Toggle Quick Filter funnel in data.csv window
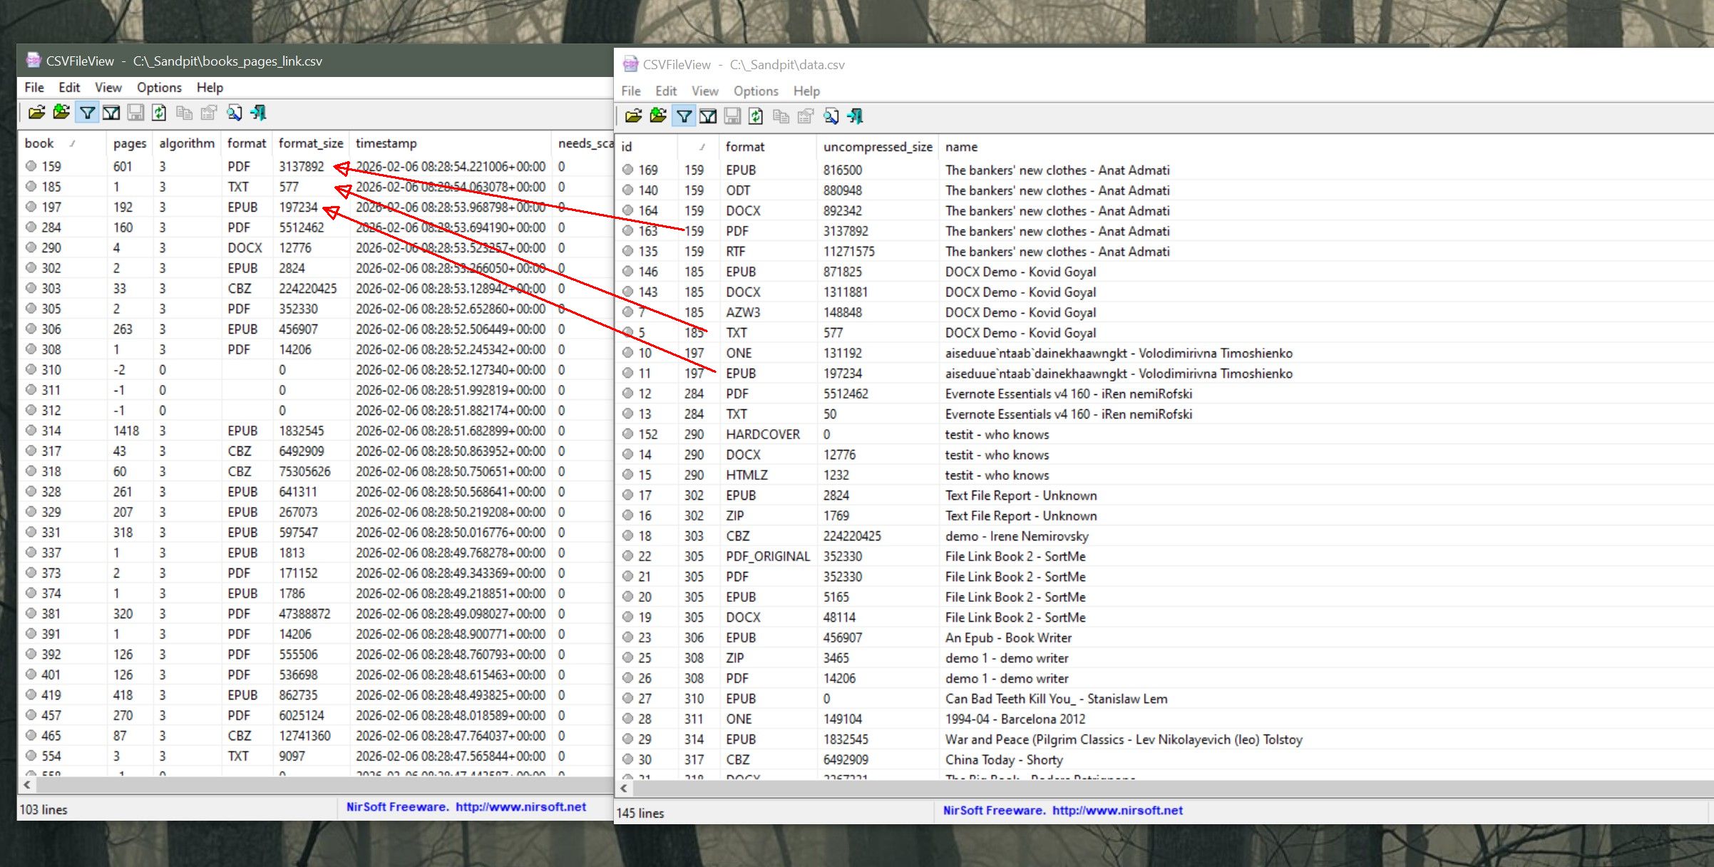This screenshot has width=1714, height=867. [x=684, y=116]
